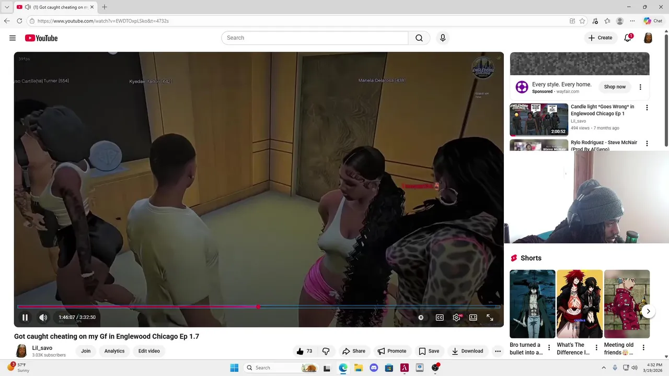Open options for 'Meeting old friends' short
The image size is (669, 376).
(x=643, y=348)
